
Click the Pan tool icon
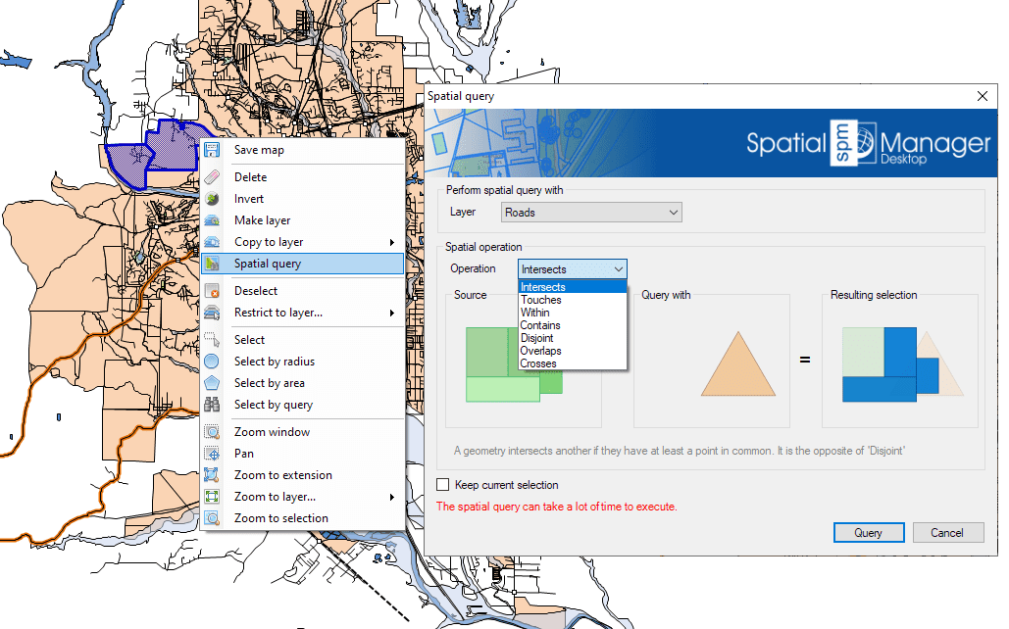[212, 454]
